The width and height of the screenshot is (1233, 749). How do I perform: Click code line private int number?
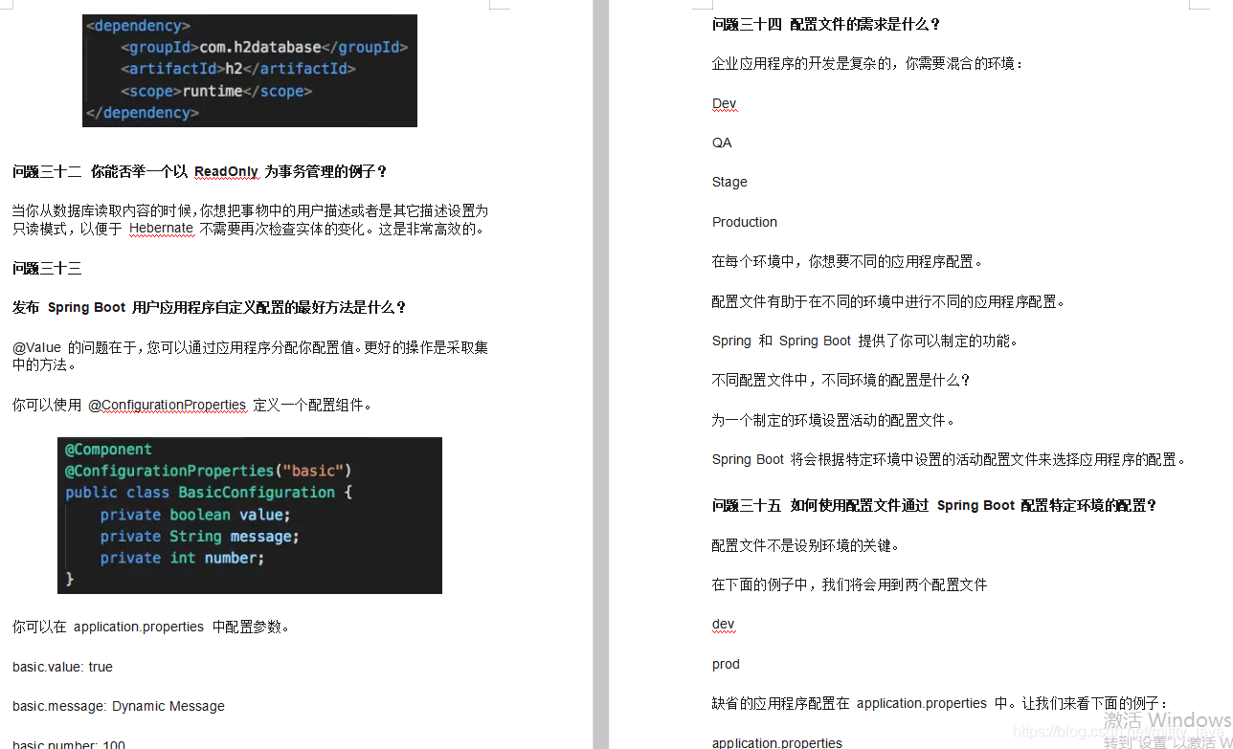[x=182, y=558]
